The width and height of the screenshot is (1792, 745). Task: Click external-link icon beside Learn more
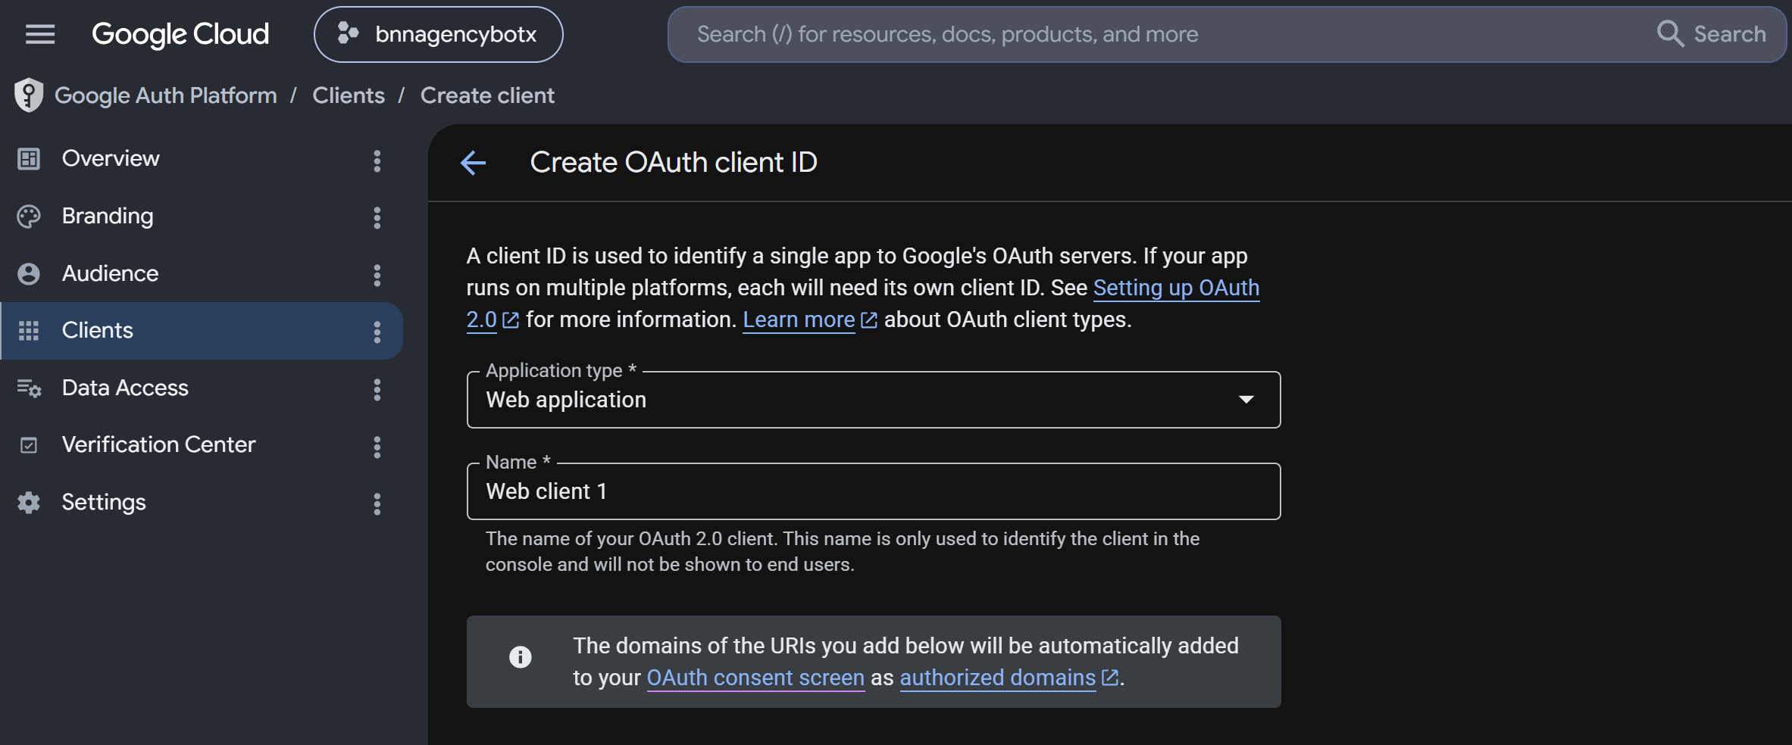pos(869,320)
